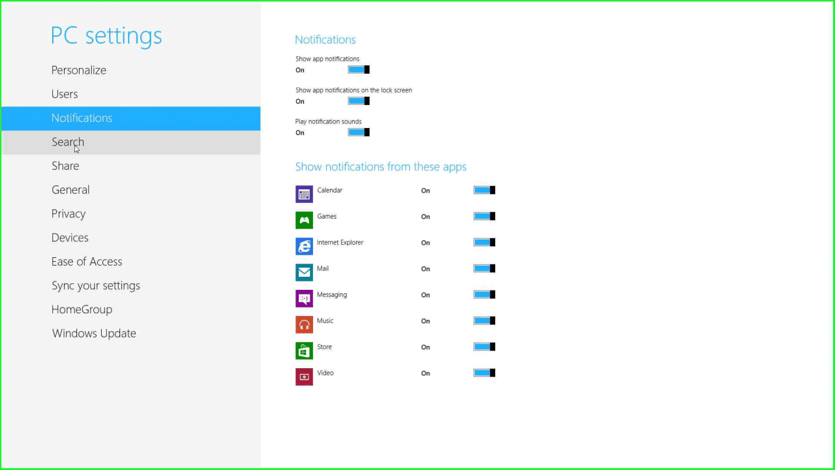Go to Windows Update settings
Image resolution: width=835 pixels, height=470 pixels.
94,334
